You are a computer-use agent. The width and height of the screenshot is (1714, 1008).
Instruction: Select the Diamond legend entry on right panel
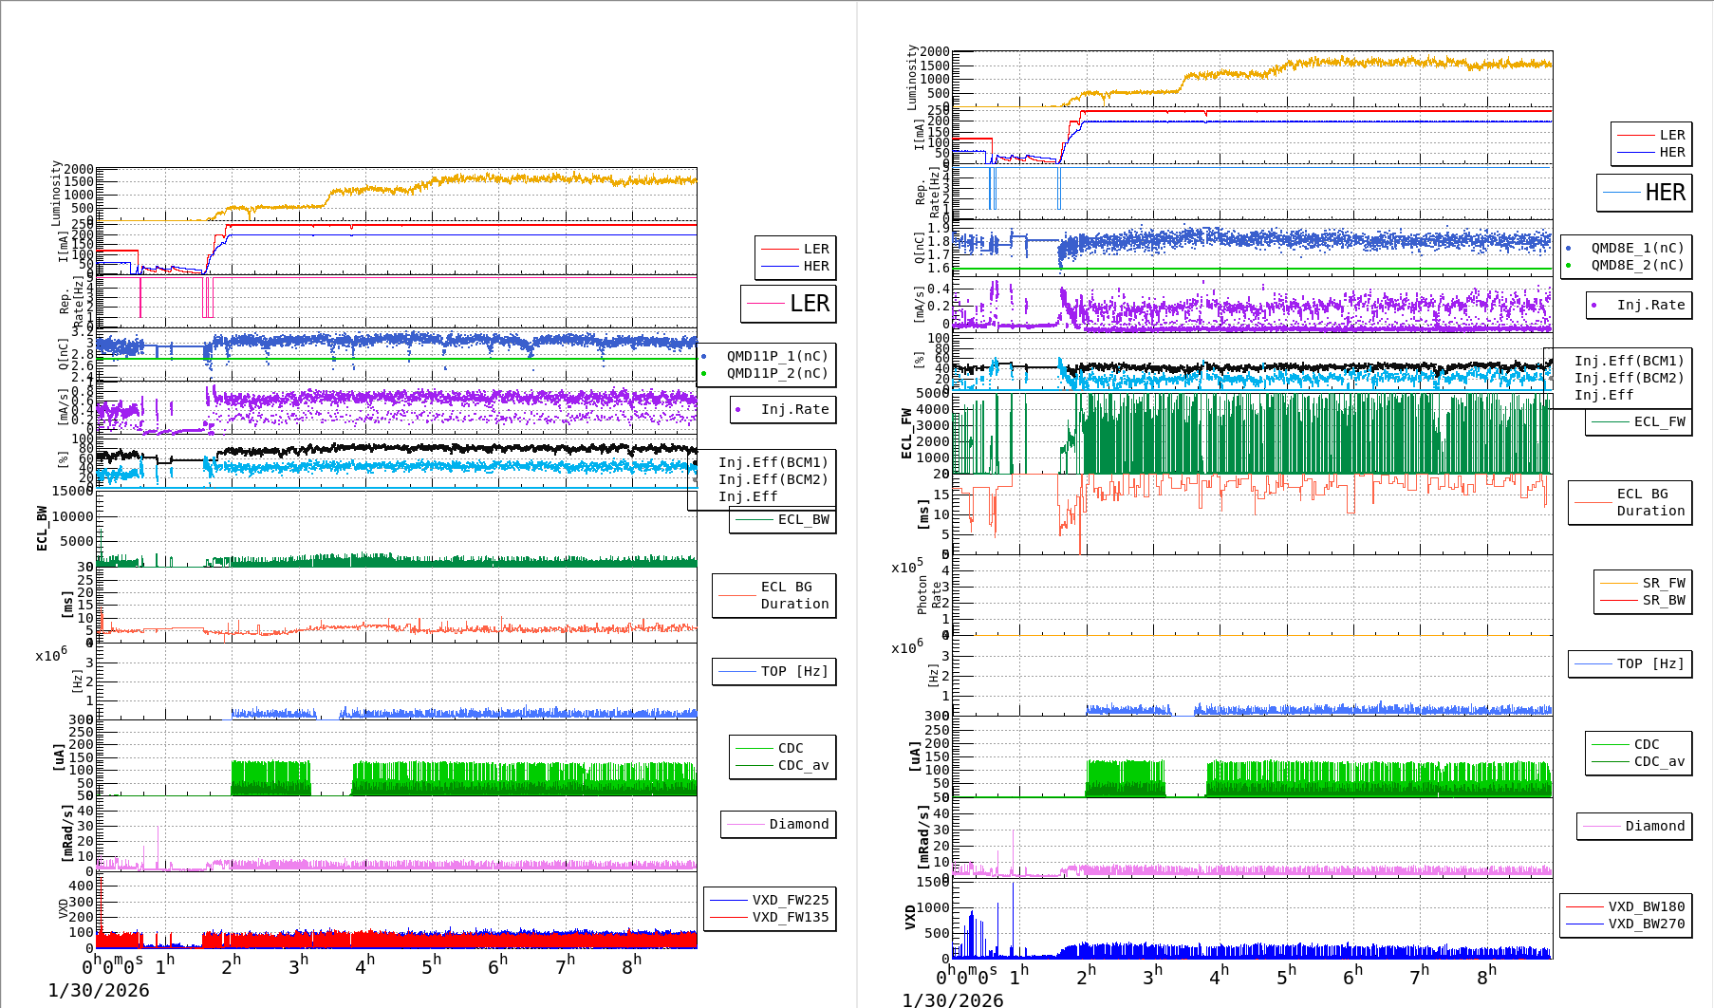coord(1636,826)
